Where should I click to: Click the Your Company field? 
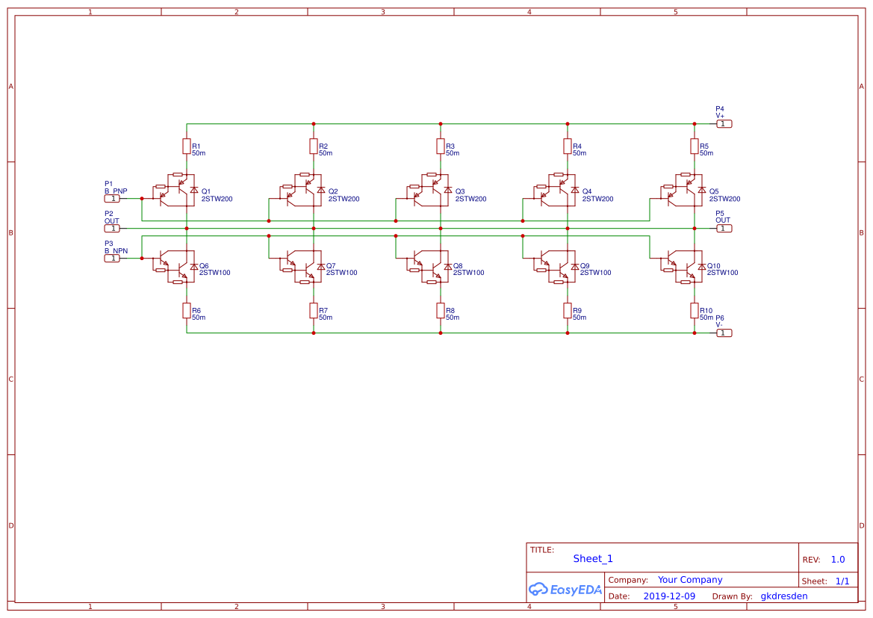click(x=689, y=579)
